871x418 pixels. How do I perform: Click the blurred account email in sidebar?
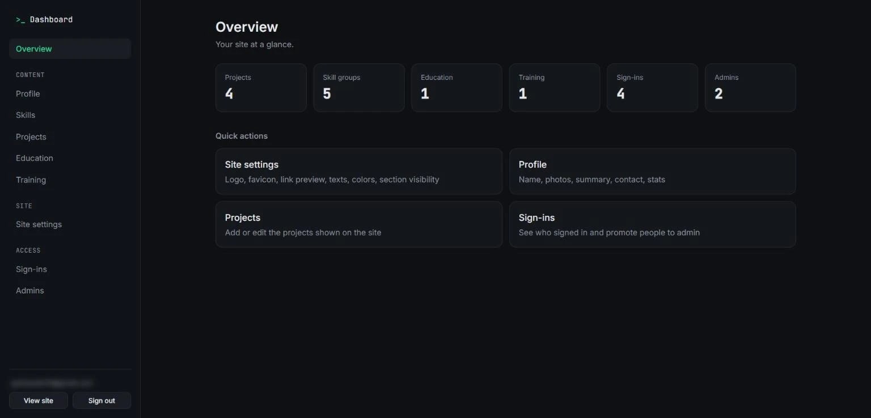(x=51, y=383)
